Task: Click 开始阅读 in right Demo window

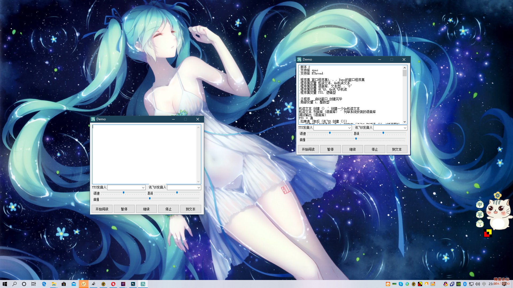Action: coord(308,149)
